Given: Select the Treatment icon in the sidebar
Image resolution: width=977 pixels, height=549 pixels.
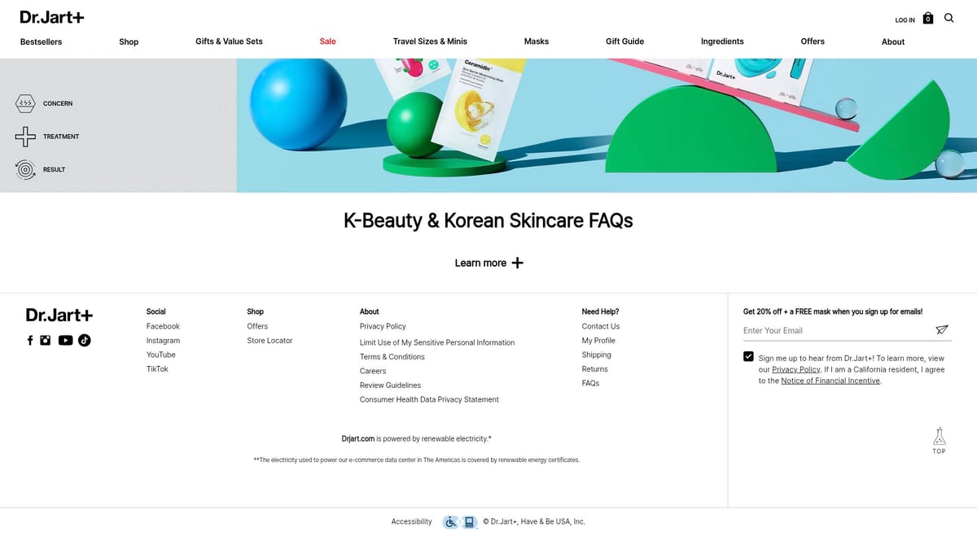Looking at the screenshot, I should 24,137.
